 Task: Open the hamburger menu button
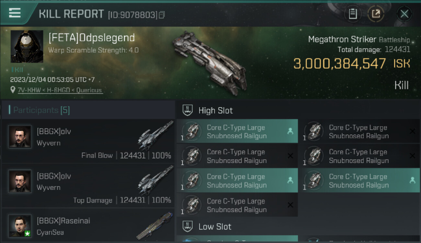(15, 13)
